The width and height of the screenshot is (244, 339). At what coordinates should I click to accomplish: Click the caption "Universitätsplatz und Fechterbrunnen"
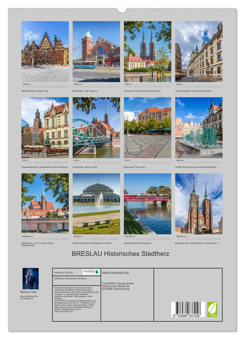click(x=193, y=91)
